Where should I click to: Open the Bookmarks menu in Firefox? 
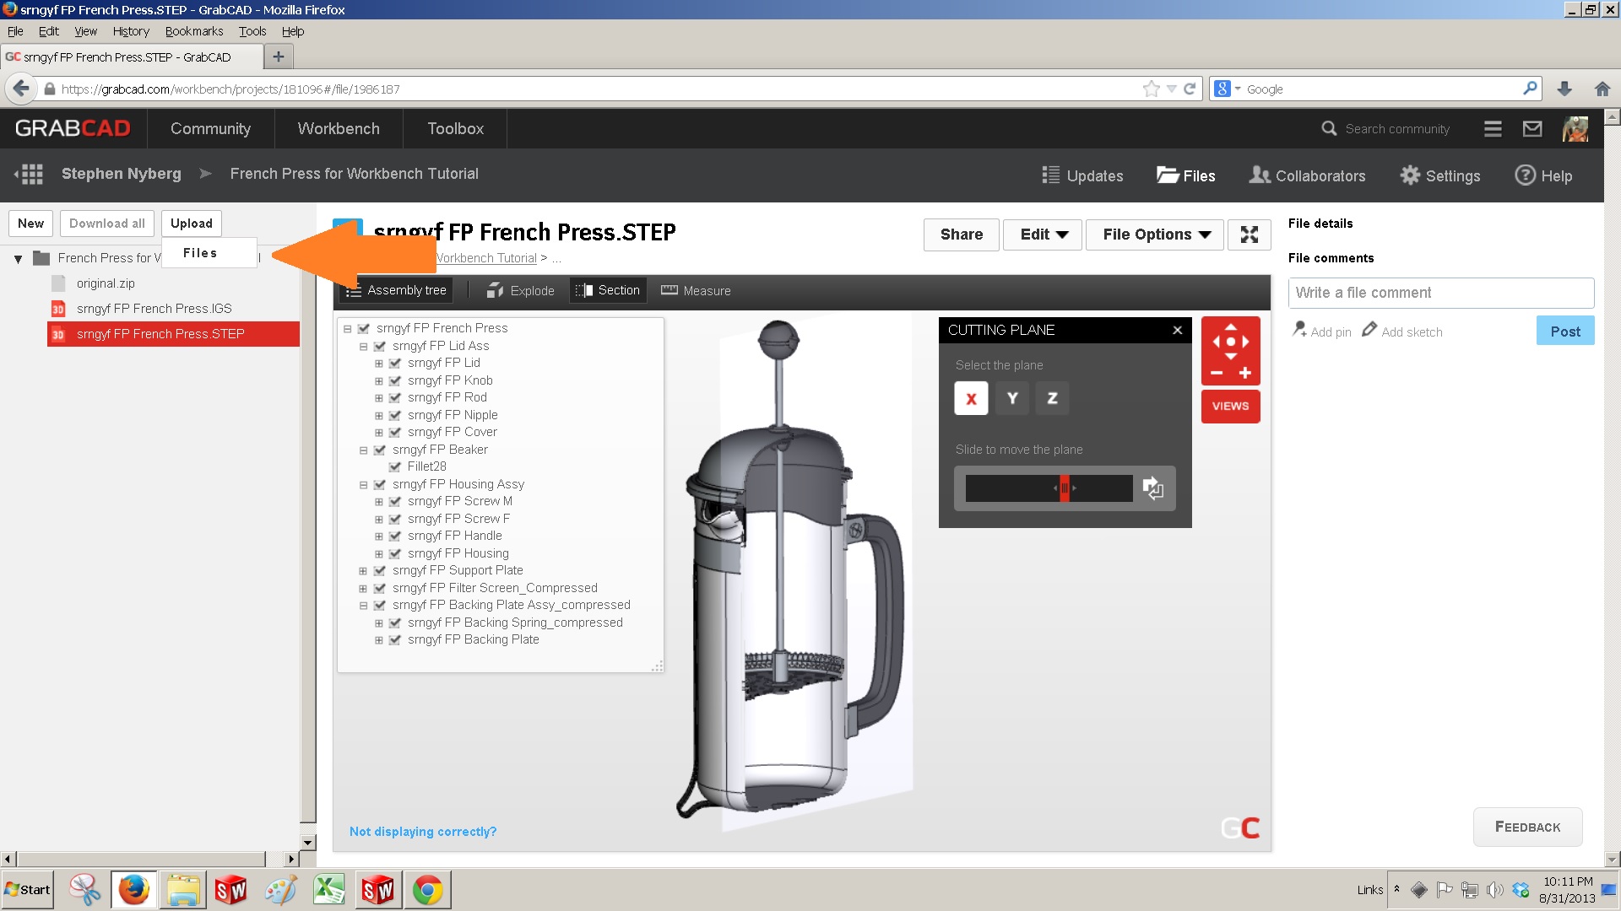194,31
